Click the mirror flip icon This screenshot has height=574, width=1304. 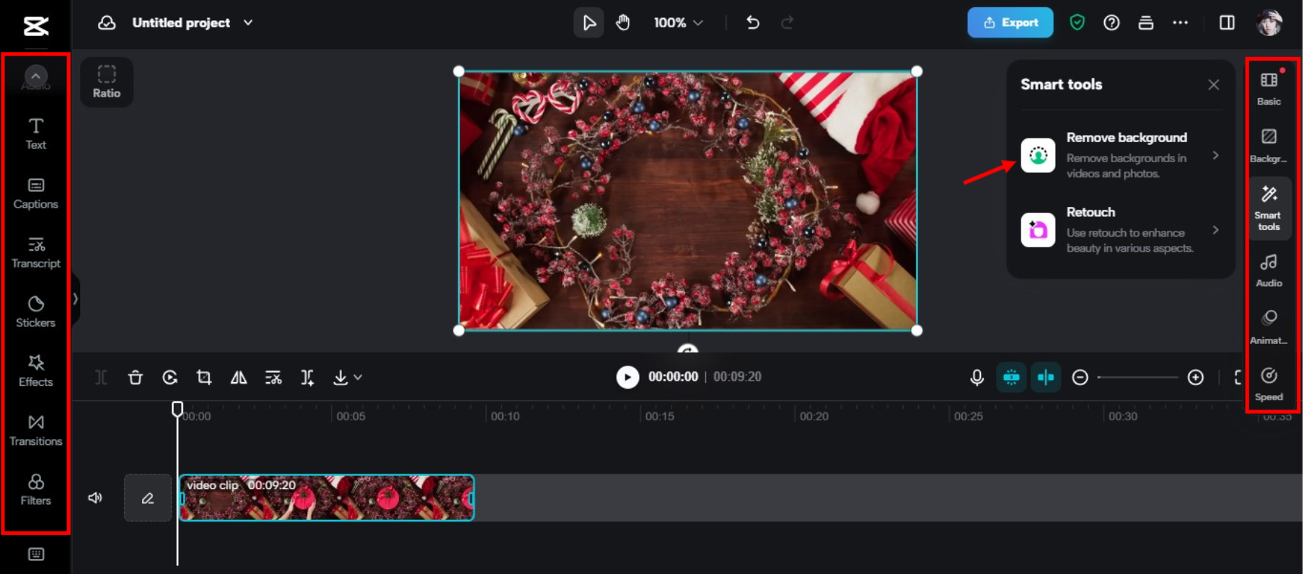pos(239,377)
